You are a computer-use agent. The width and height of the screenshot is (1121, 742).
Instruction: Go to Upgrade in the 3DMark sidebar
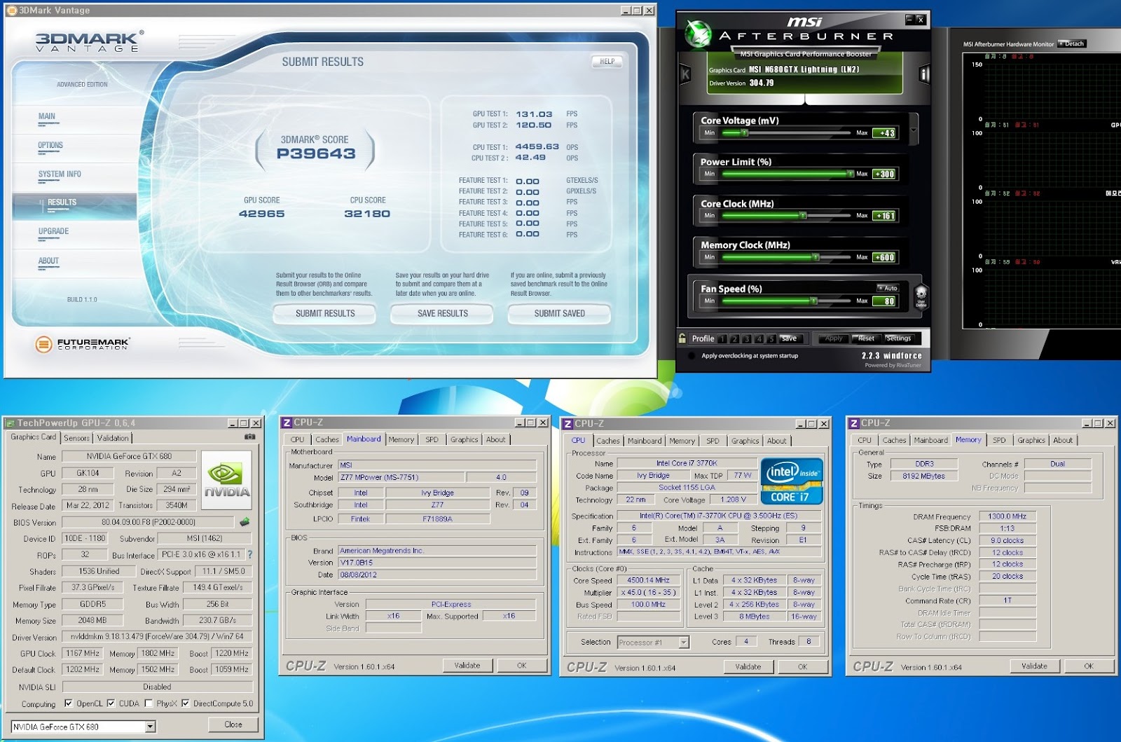click(53, 231)
